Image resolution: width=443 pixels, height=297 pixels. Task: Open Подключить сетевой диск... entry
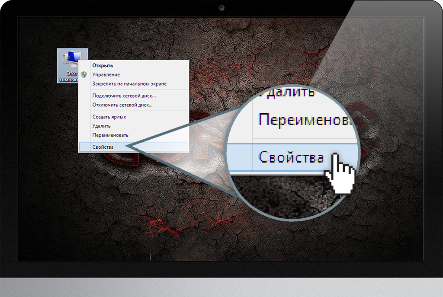pyautogui.click(x=124, y=96)
